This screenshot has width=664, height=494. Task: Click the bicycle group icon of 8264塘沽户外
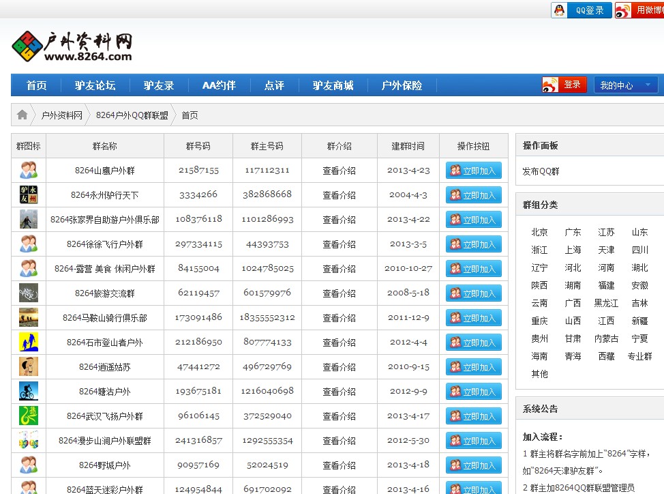pos(27,391)
